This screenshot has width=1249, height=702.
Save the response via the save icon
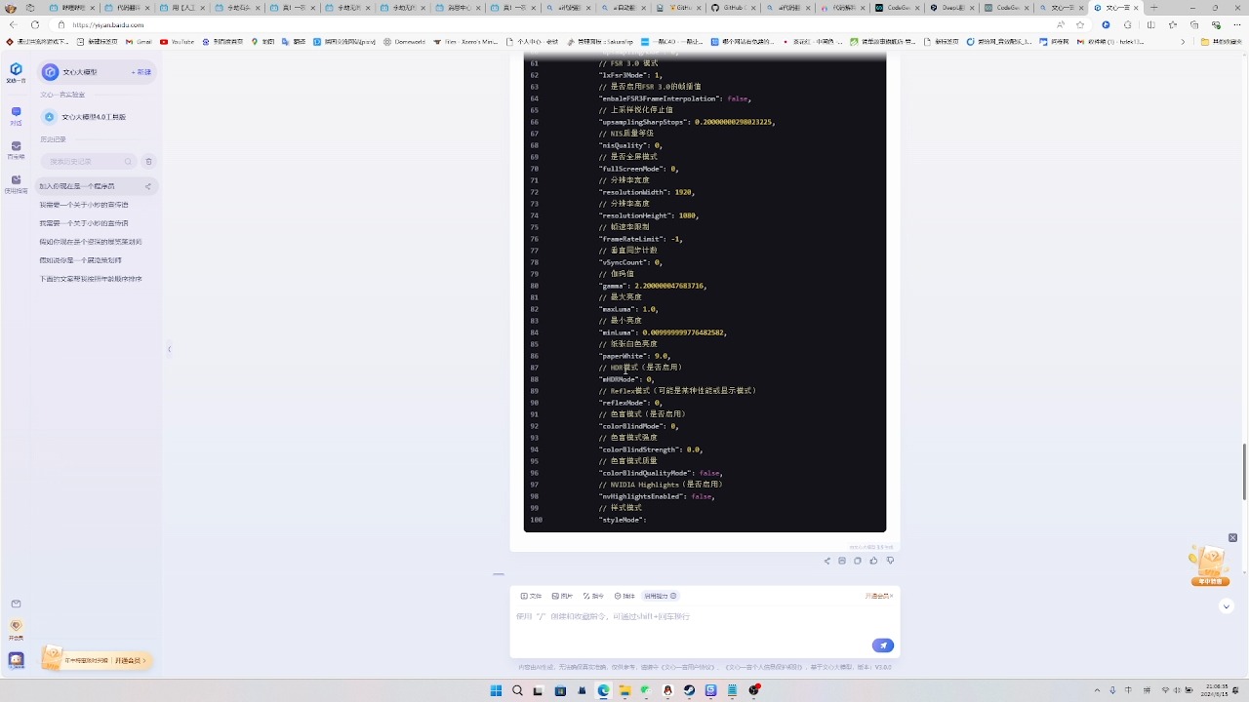click(x=842, y=561)
